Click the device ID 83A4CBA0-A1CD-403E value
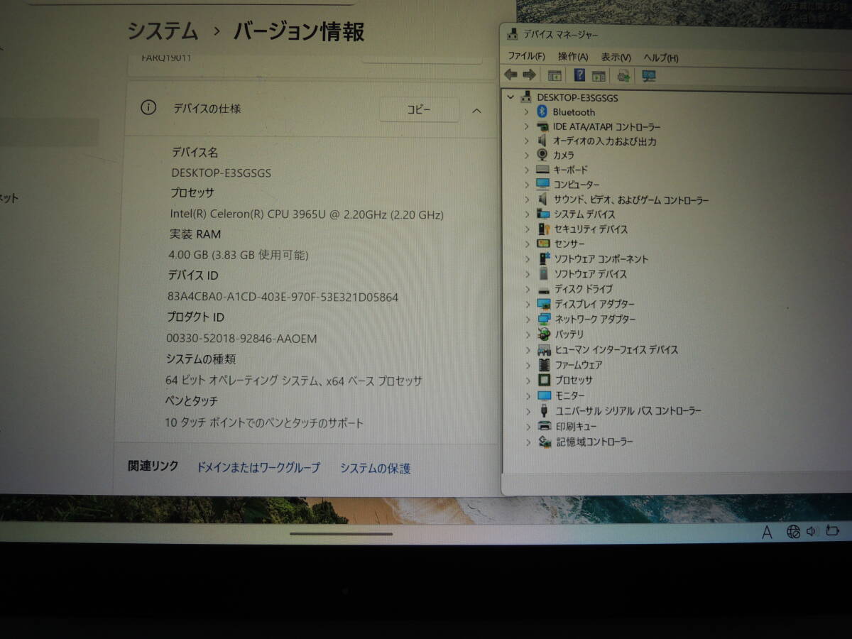The image size is (852, 639). pos(283,297)
